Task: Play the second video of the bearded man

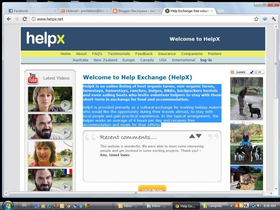Action: click(50, 126)
